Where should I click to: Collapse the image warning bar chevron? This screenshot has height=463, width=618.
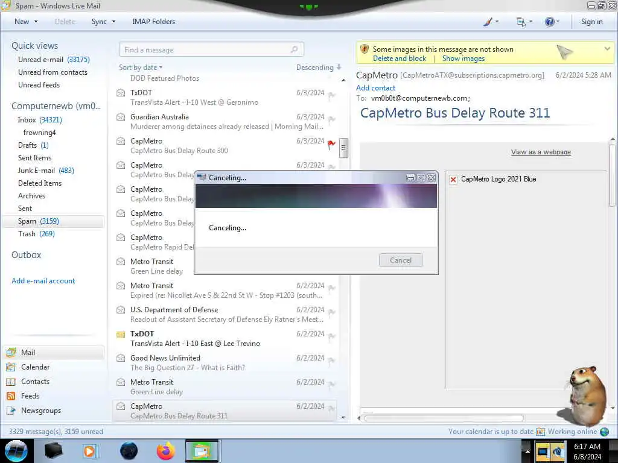tap(607, 49)
